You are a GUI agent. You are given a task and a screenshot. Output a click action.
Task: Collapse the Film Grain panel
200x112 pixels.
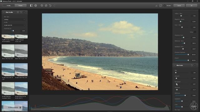(174, 65)
